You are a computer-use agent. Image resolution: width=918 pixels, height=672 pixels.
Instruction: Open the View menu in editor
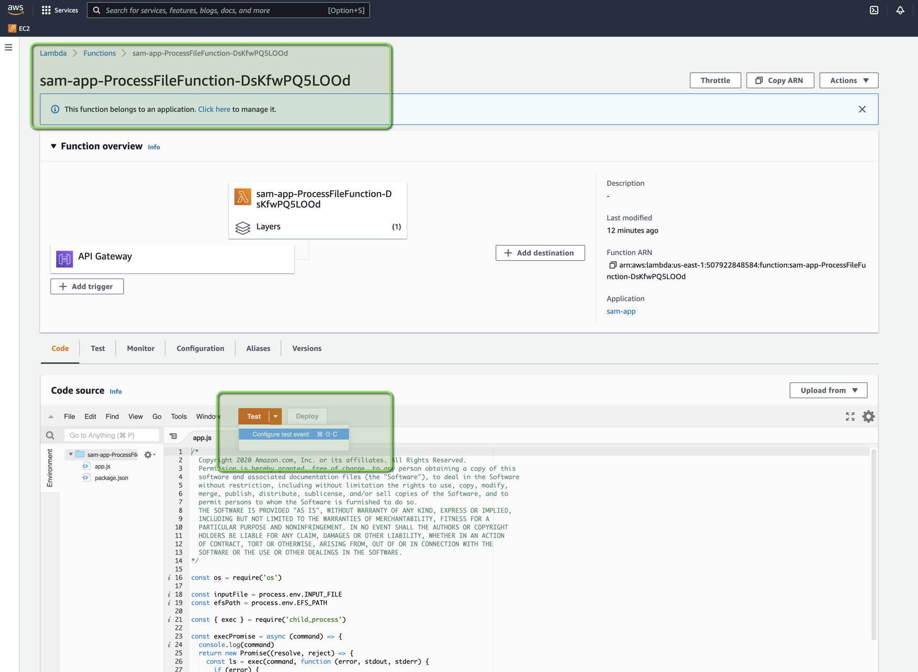pyautogui.click(x=135, y=417)
